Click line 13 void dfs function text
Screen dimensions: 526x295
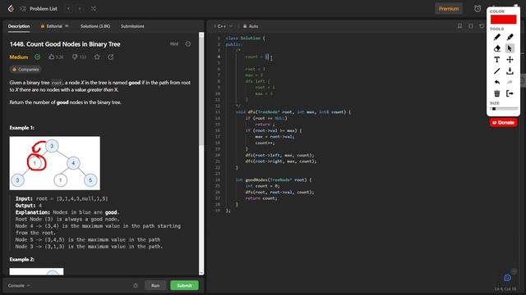pos(293,112)
